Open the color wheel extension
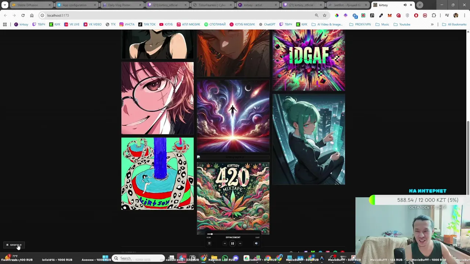 click(x=337, y=15)
